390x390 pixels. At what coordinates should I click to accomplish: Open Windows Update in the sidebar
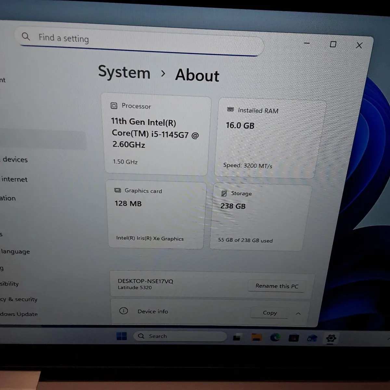coord(19,314)
